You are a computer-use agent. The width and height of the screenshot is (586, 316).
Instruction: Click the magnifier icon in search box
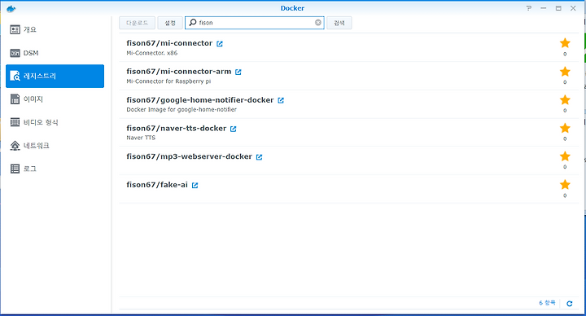click(193, 23)
